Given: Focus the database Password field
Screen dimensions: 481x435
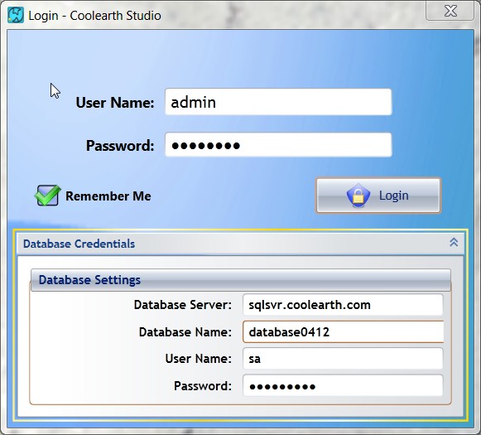Looking at the screenshot, I should [x=343, y=385].
